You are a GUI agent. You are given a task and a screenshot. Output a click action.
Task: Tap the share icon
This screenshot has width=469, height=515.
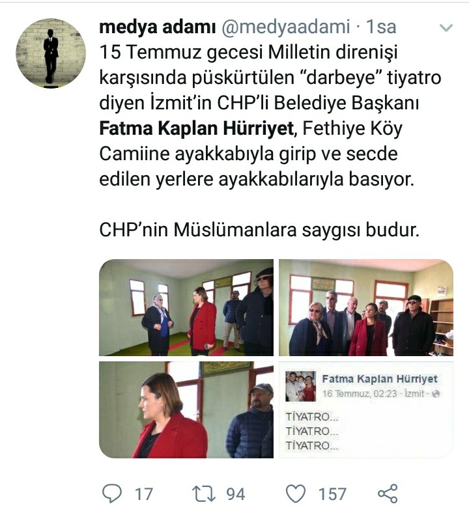tap(388, 494)
